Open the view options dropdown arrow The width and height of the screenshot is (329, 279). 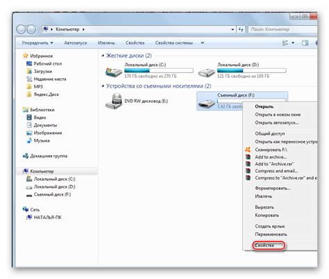(x=293, y=43)
